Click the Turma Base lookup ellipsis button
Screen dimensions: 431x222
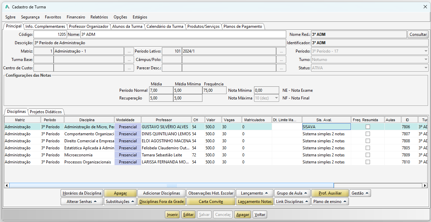tap(129, 60)
